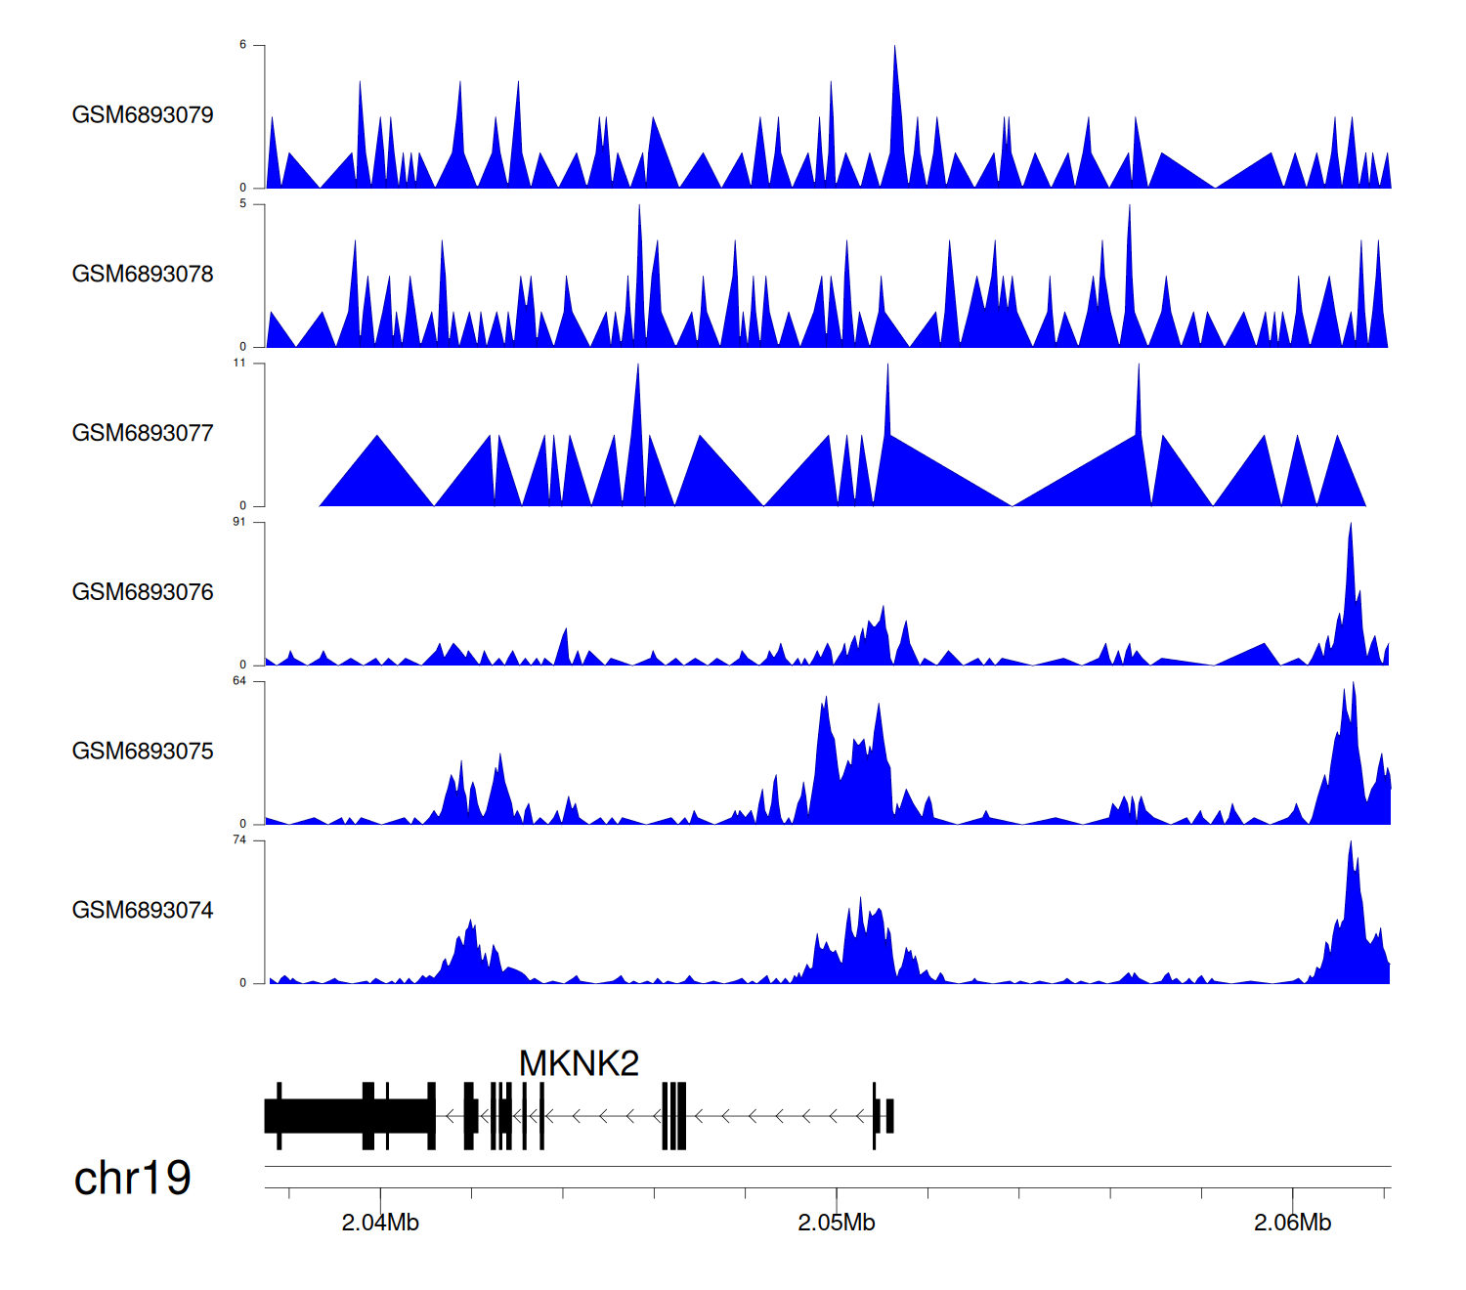Viewport: 1466px width, 1290px height.
Task: Click the GSM6893075 track label
Action: click(143, 751)
